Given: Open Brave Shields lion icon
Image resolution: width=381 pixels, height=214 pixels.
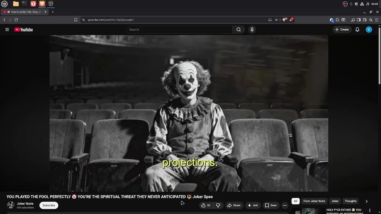Looking at the screenshot, I should click(284, 20).
